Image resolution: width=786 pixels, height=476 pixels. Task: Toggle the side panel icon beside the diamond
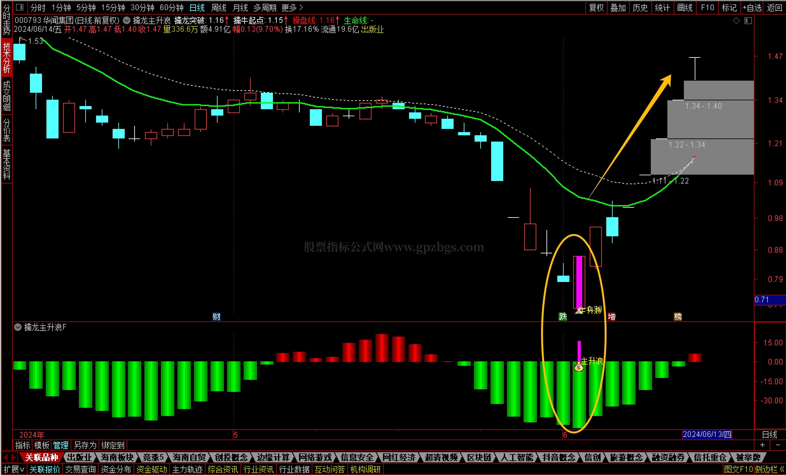pyautogui.click(x=748, y=21)
